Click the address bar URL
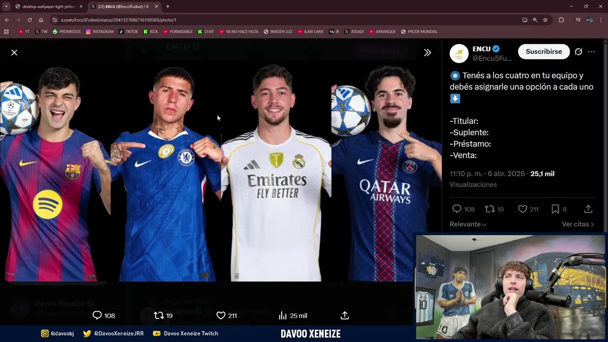The height and width of the screenshot is (342, 608). [x=118, y=20]
